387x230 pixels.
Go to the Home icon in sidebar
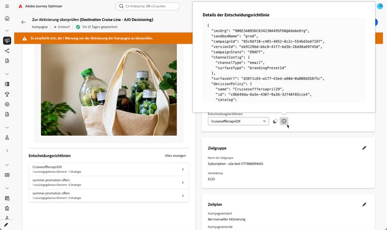(x=7, y=18)
